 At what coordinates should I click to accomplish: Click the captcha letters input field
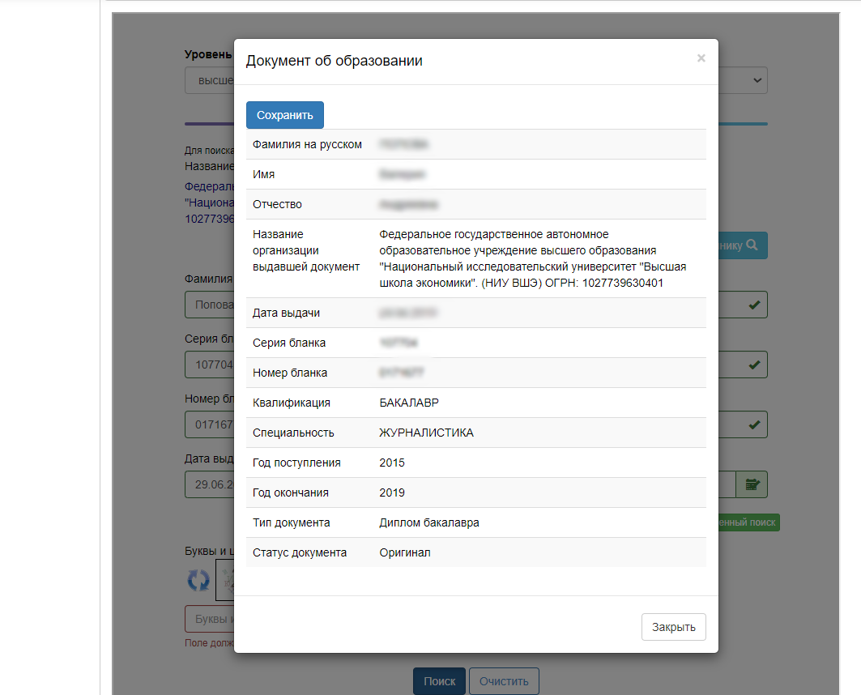[210, 619]
